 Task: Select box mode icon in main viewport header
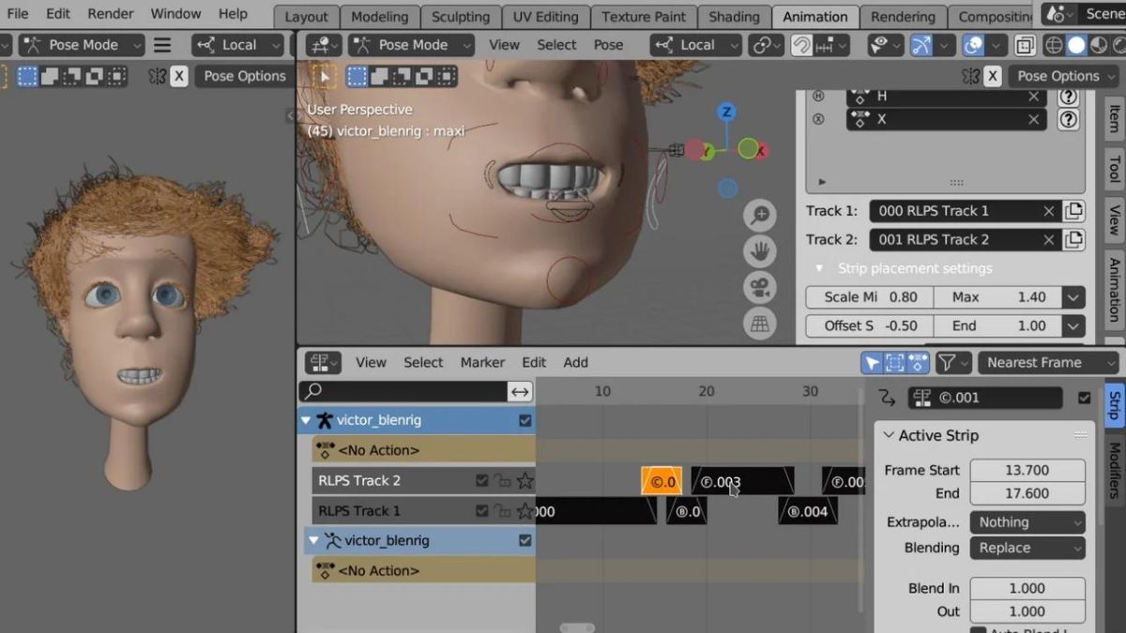point(358,76)
